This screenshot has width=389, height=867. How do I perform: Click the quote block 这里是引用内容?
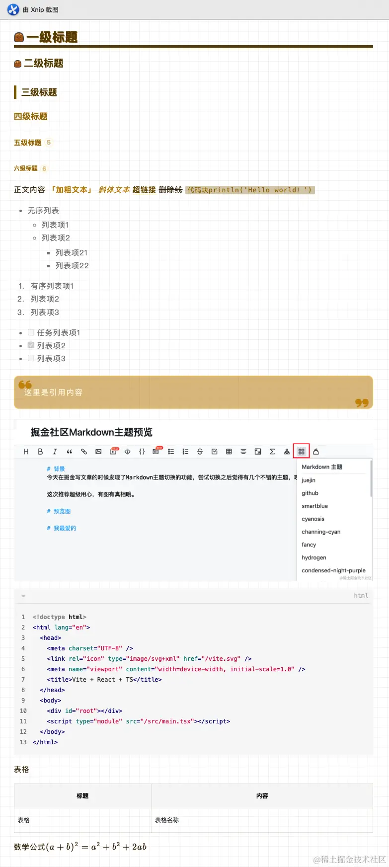pos(193,393)
